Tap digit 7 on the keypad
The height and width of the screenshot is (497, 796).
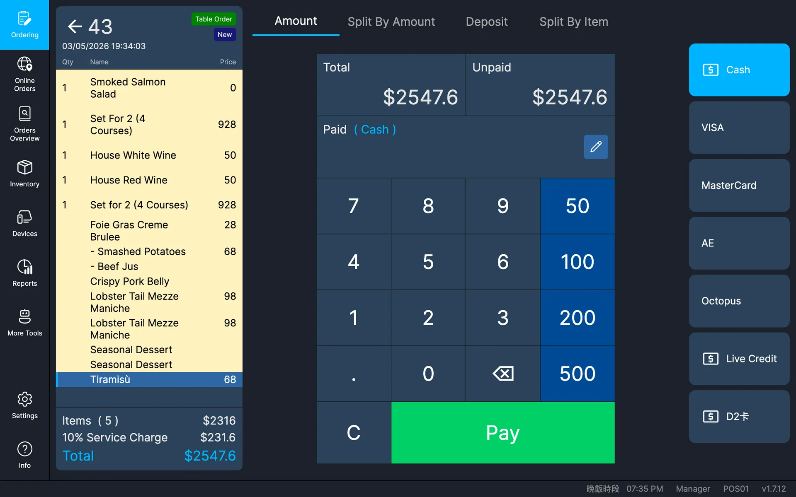point(354,206)
